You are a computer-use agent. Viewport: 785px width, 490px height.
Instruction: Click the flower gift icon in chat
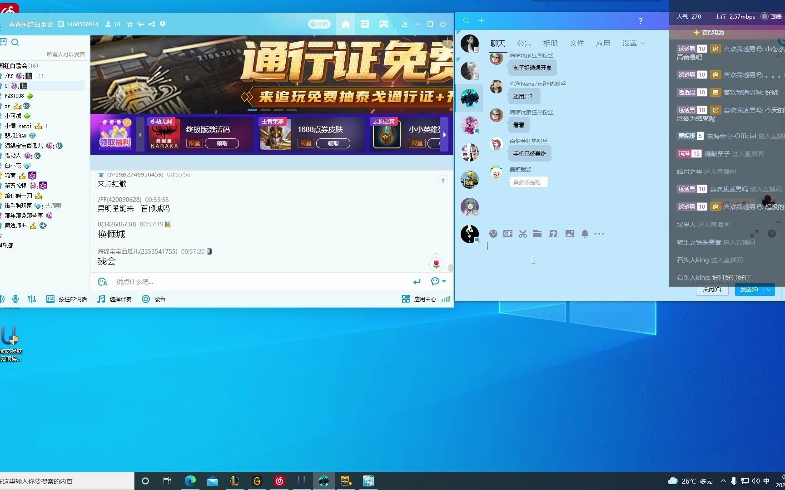click(x=436, y=264)
